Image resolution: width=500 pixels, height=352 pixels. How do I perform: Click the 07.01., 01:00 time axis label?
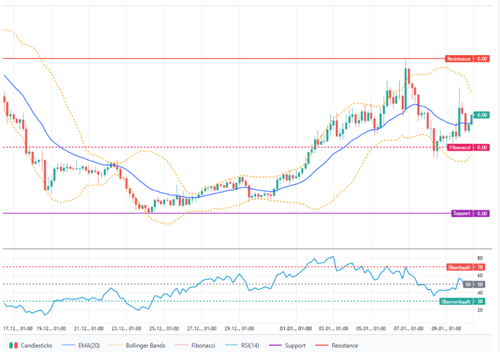click(x=409, y=328)
